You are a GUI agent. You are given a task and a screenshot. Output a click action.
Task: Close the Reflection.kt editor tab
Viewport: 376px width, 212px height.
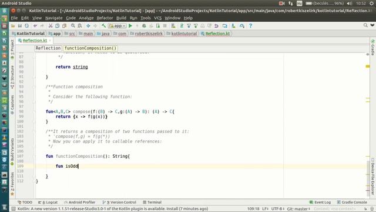(x=50, y=41)
